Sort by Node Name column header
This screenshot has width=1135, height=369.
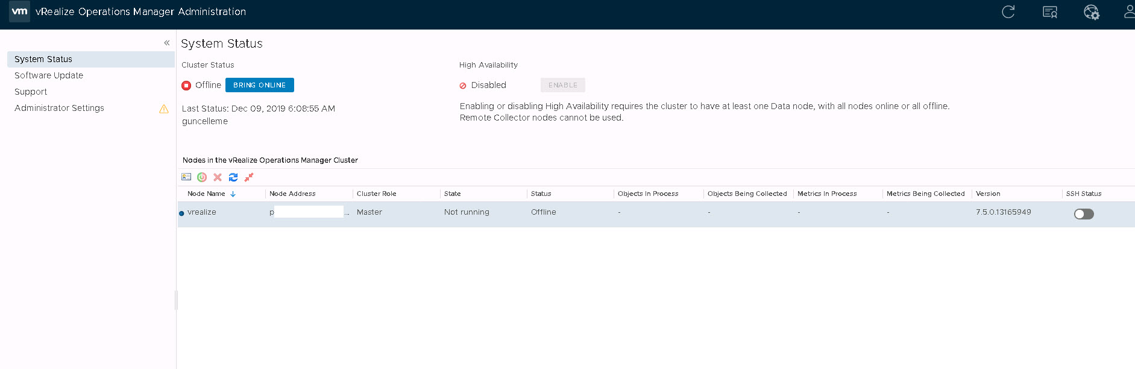(x=207, y=194)
